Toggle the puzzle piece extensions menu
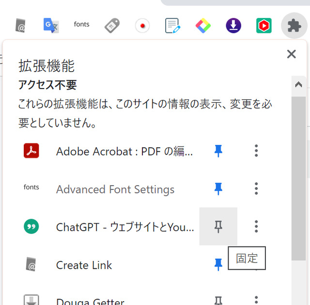The width and height of the screenshot is (310, 305). click(294, 26)
